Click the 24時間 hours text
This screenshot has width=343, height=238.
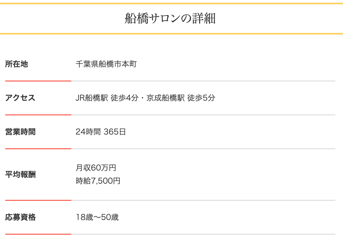[88, 132]
